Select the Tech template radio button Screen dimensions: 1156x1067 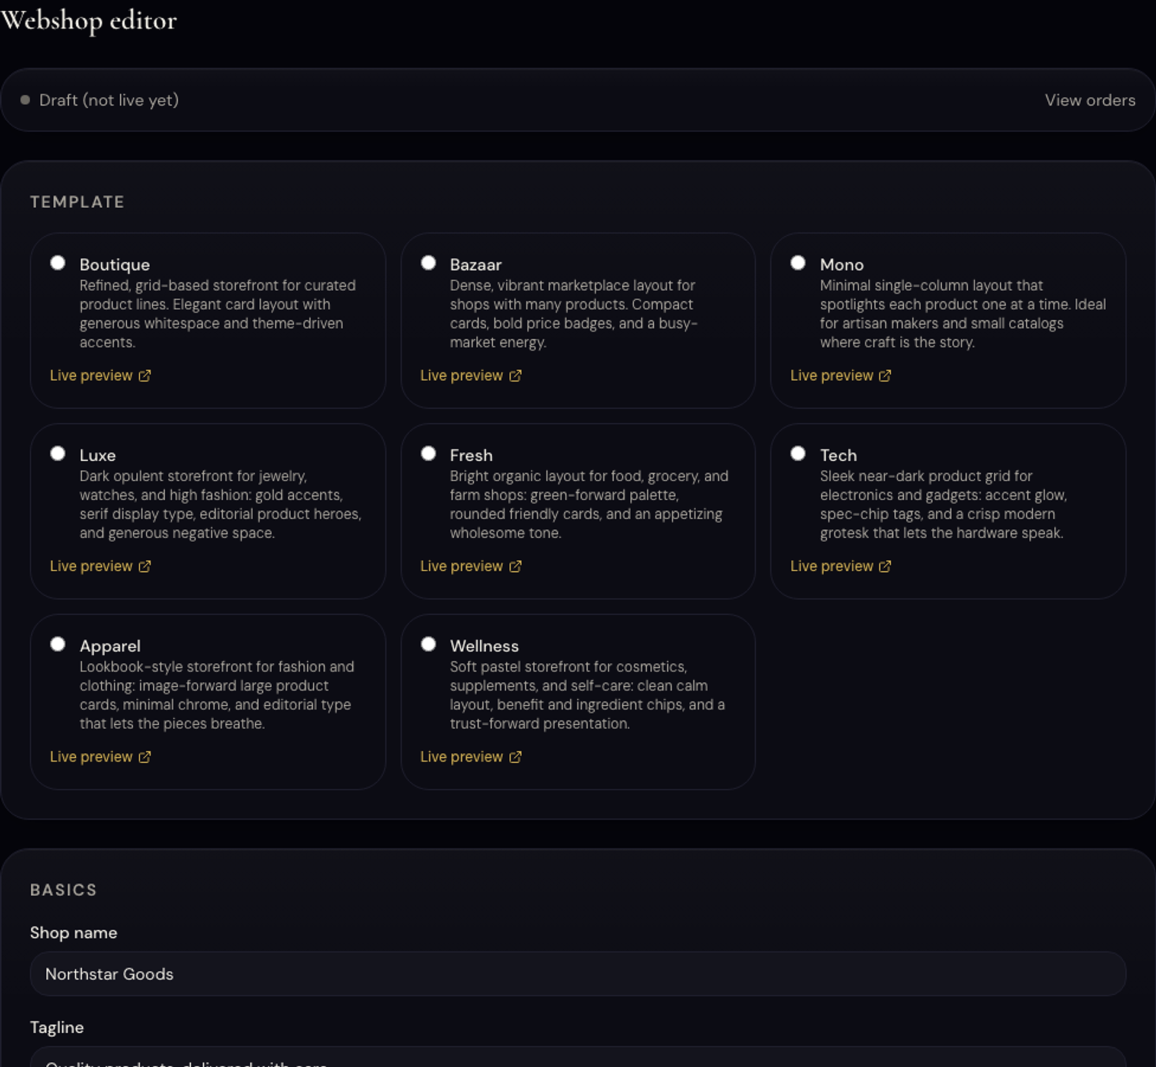click(798, 454)
